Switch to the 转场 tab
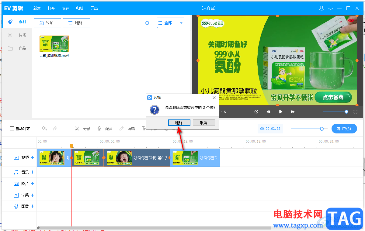Viewport: 365px width, 231px height. 17,35
